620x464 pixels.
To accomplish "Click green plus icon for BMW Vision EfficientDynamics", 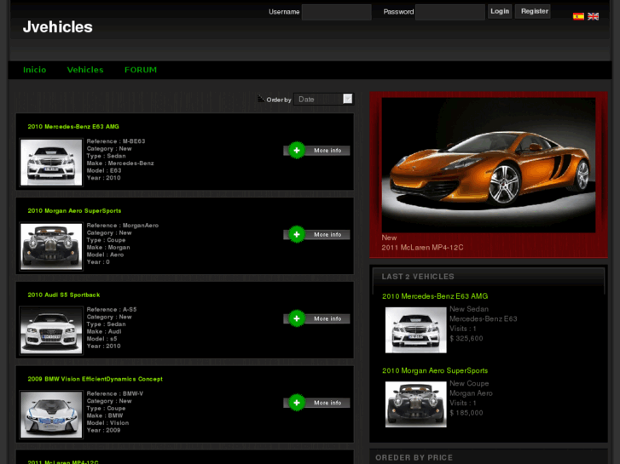I will [297, 403].
